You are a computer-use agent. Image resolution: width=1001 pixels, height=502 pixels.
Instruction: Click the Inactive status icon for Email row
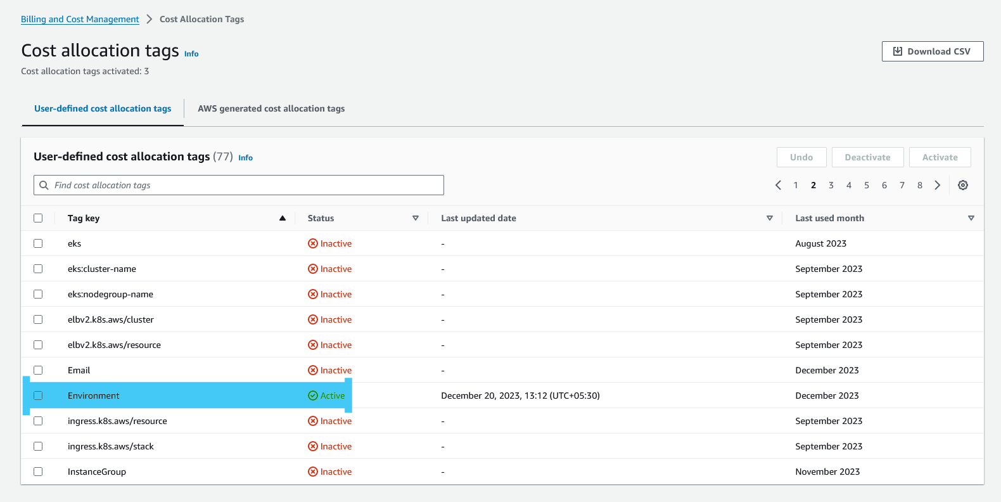(x=313, y=370)
